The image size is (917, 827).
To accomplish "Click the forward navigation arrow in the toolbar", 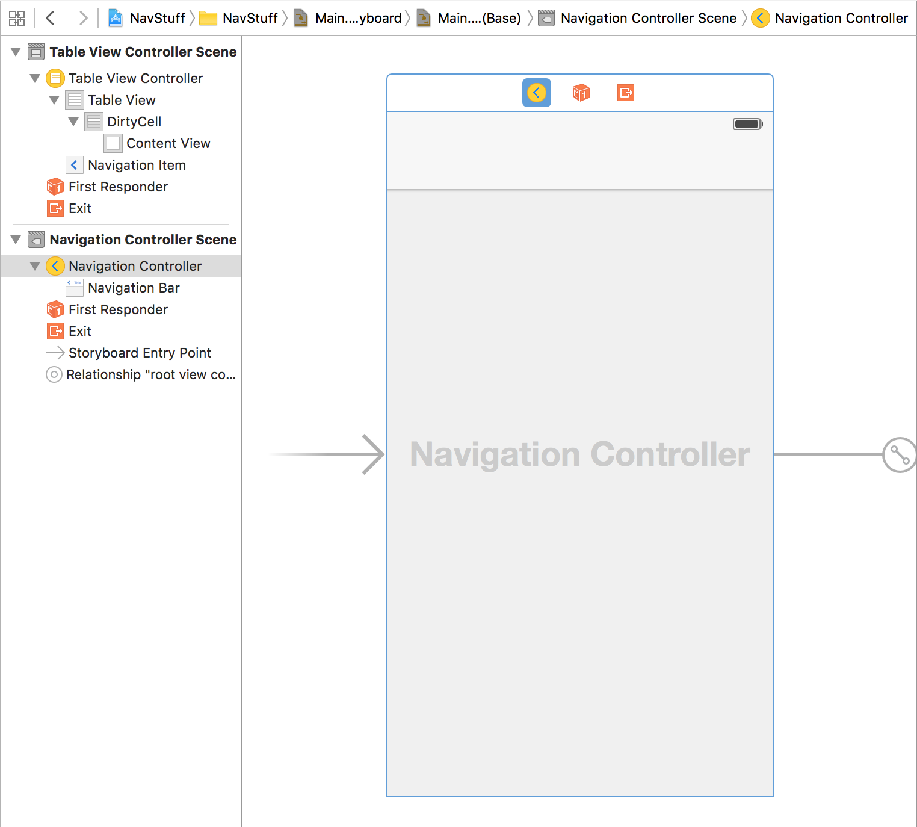I will [x=84, y=17].
